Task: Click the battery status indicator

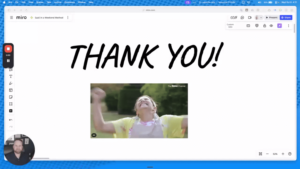Action: pos(268,2)
